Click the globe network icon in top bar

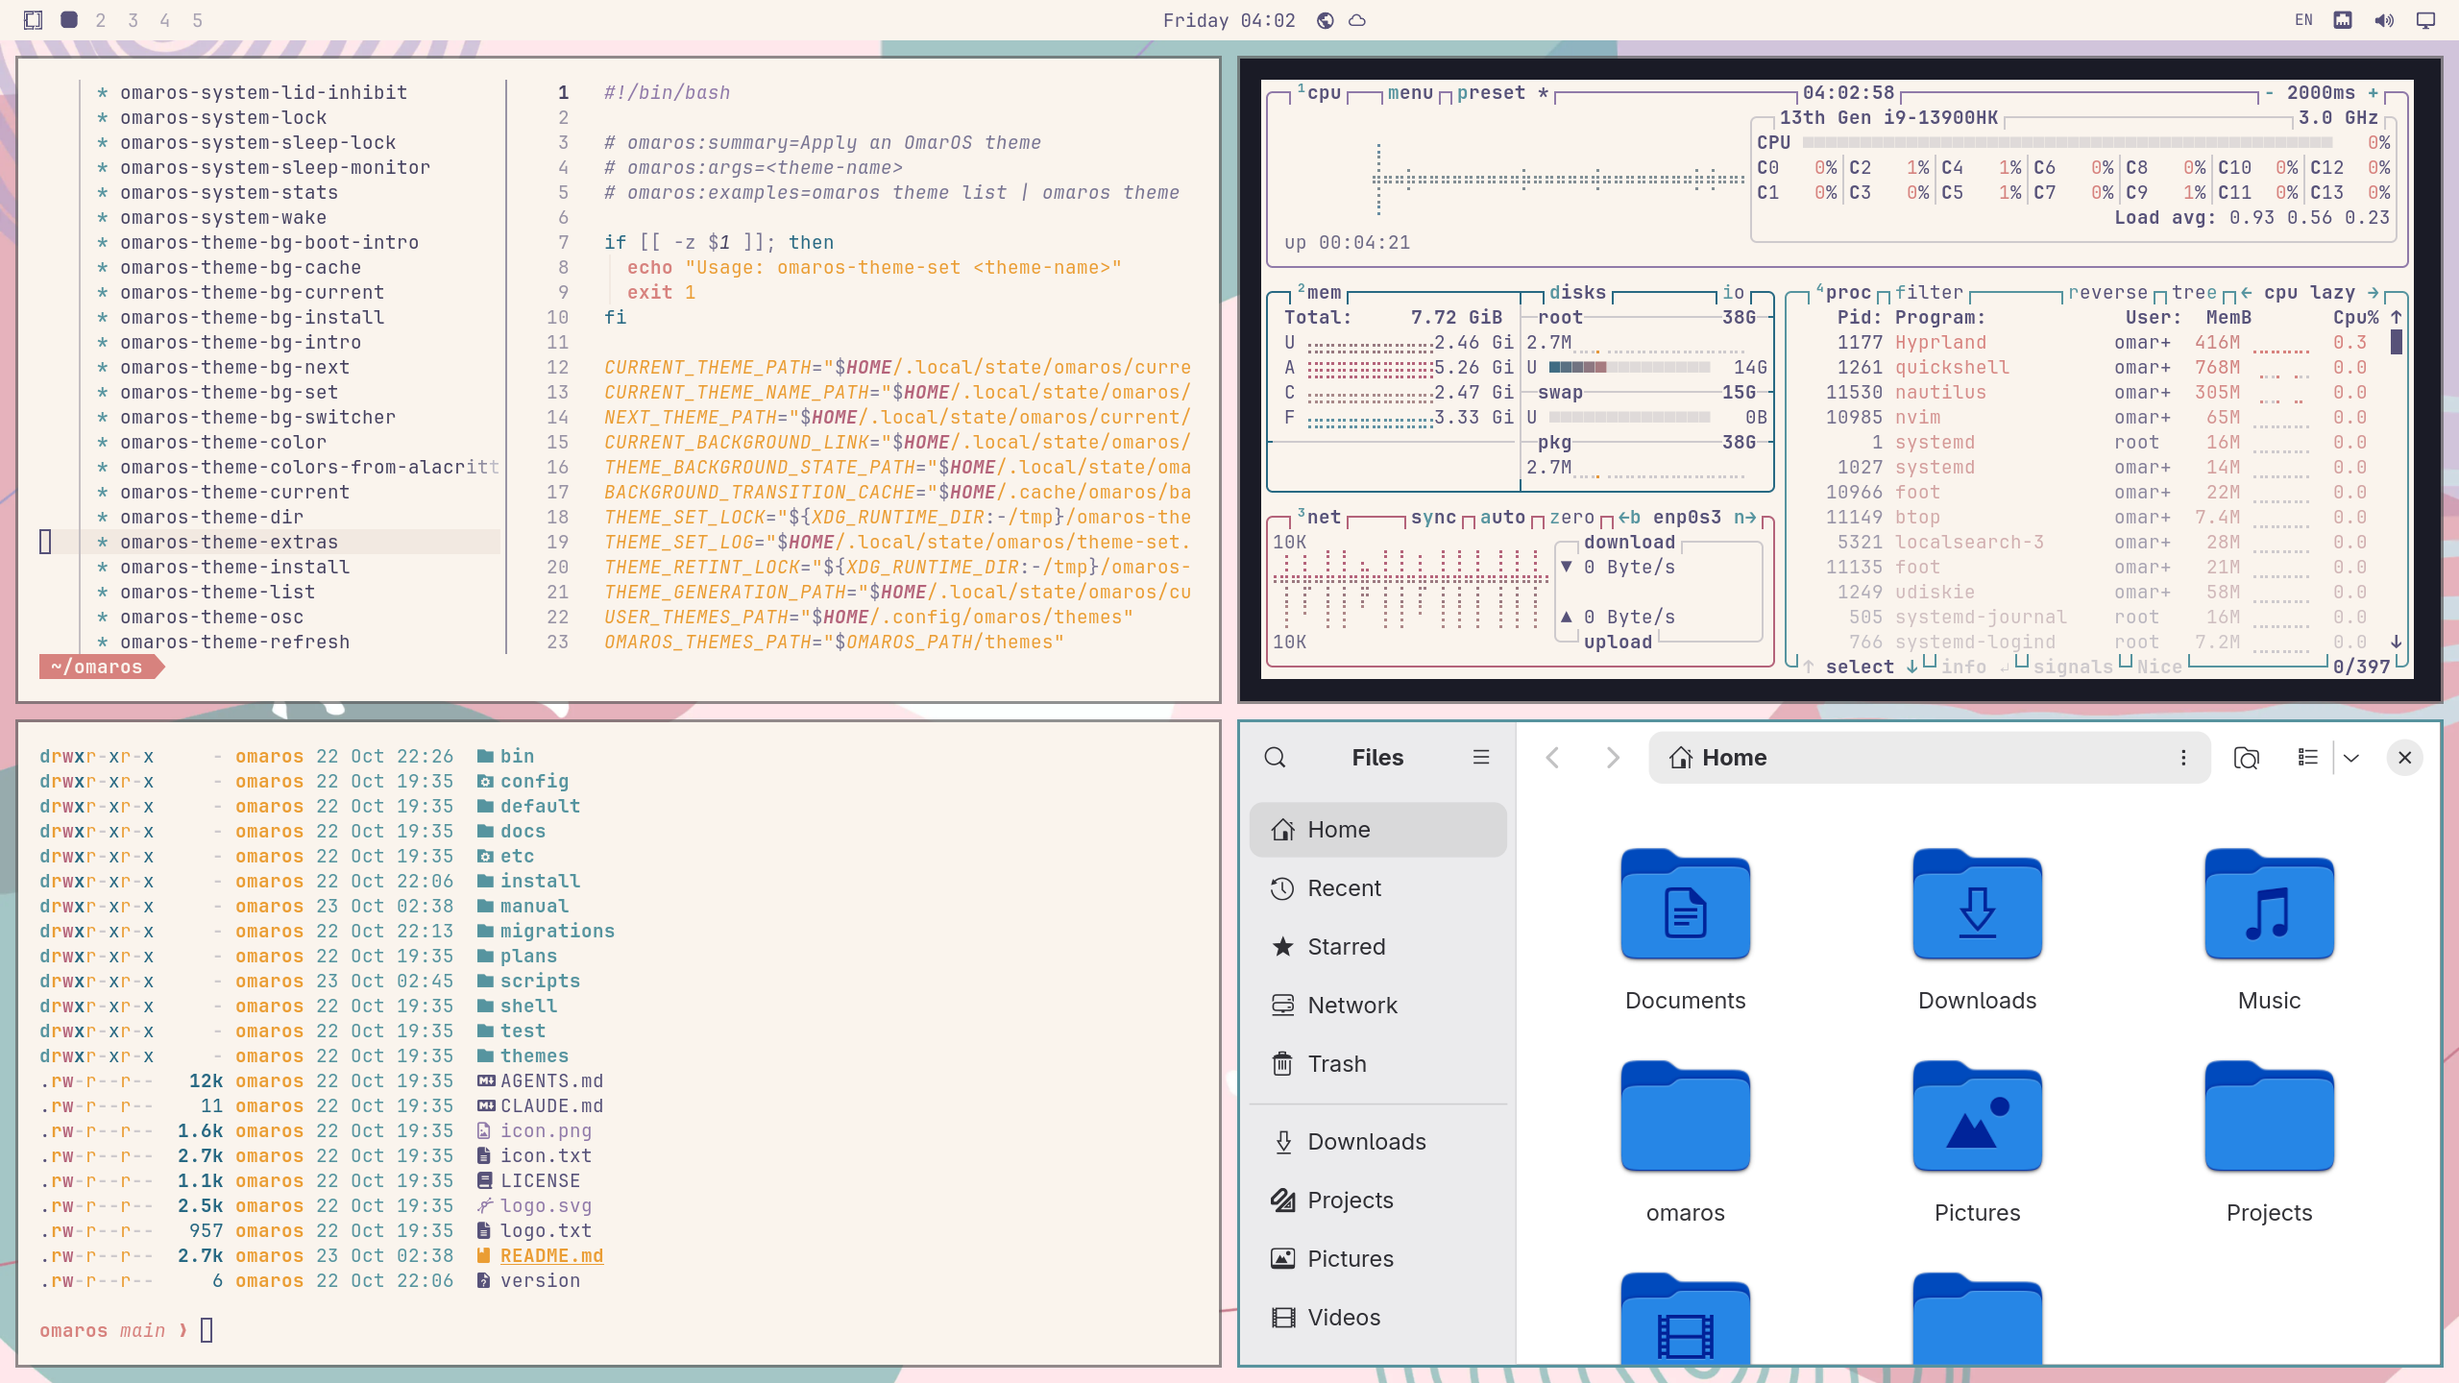pos(1325,20)
